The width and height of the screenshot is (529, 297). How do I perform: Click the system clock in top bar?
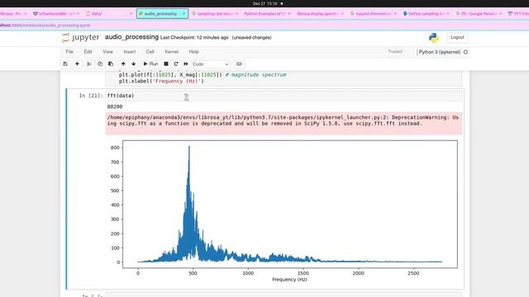pyautogui.click(x=264, y=3)
